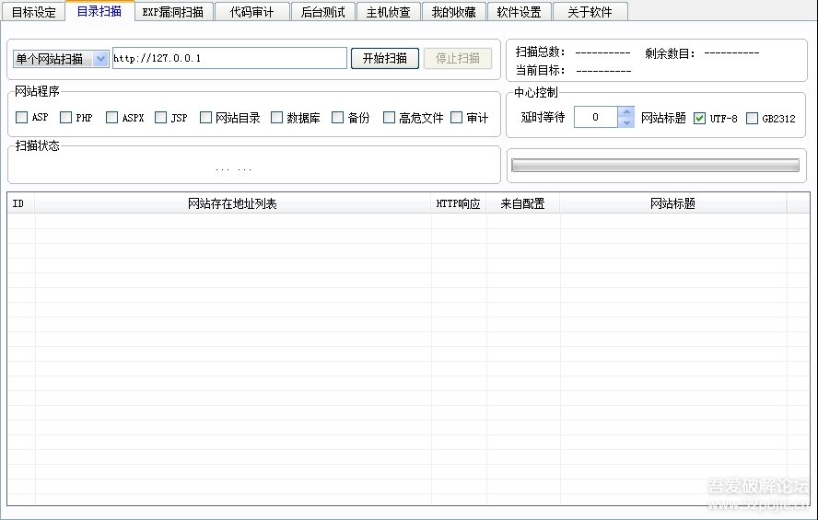The width and height of the screenshot is (818, 520).
Task: Click the 网站标题 column header
Action: (x=673, y=203)
